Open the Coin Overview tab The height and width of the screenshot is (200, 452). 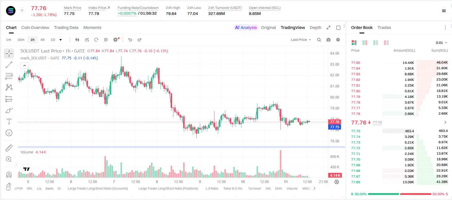[x=35, y=27]
